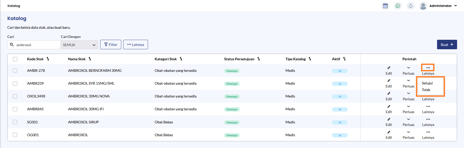Tick the checkbox for AMBR-278 row
The image size is (464, 148).
pyautogui.click(x=15, y=71)
